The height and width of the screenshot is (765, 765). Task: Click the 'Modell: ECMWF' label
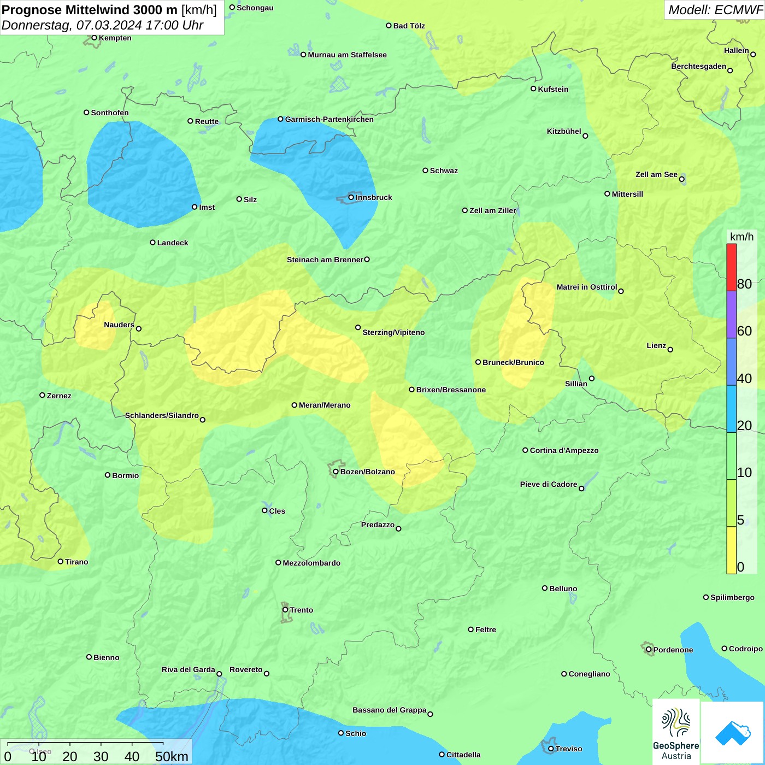point(715,10)
